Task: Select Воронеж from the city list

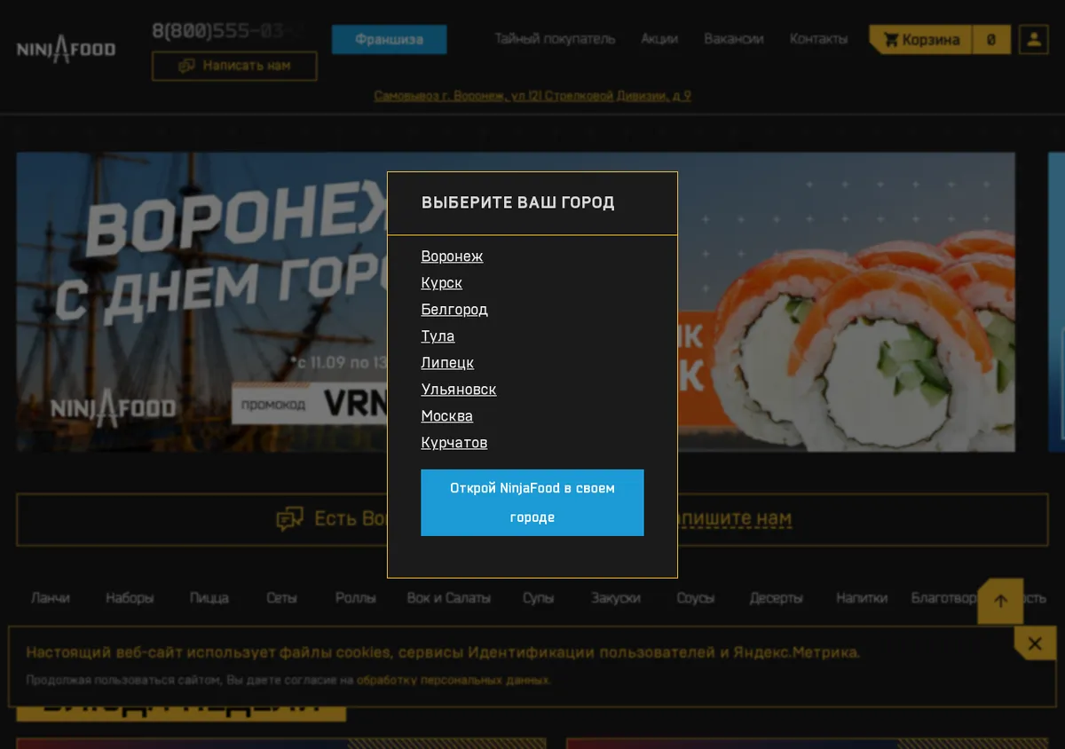Action: [452, 256]
